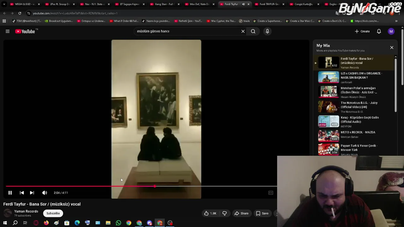Dislike the video
404x227 pixels.
coord(224,213)
